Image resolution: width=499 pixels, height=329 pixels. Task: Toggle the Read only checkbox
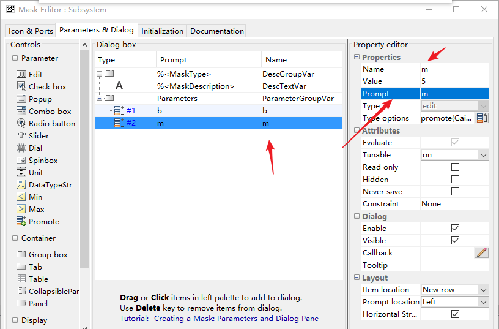coord(456,167)
